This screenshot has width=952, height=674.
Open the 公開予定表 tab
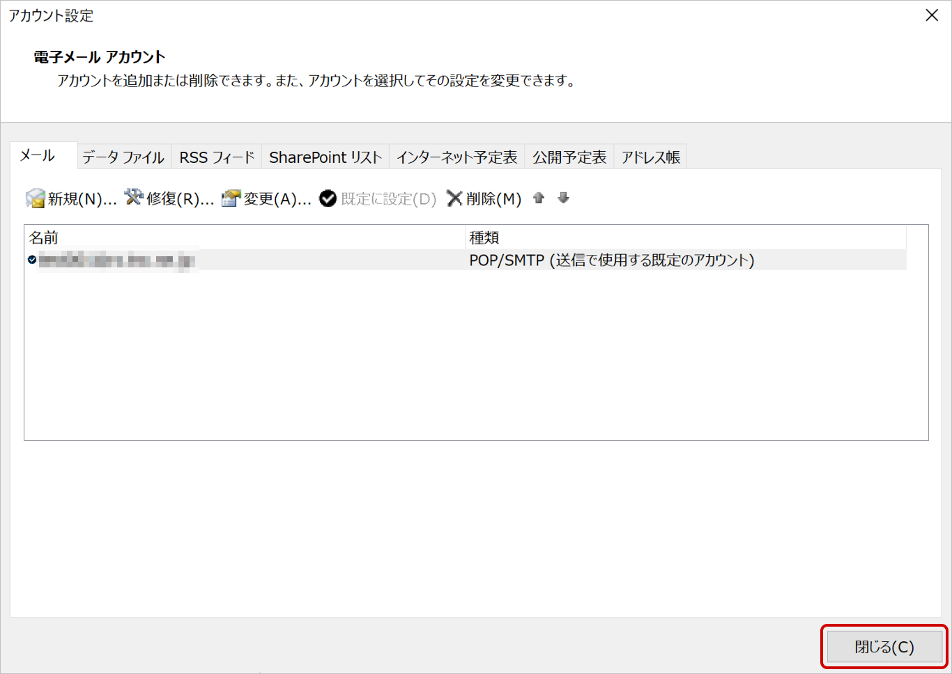point(569,157)
